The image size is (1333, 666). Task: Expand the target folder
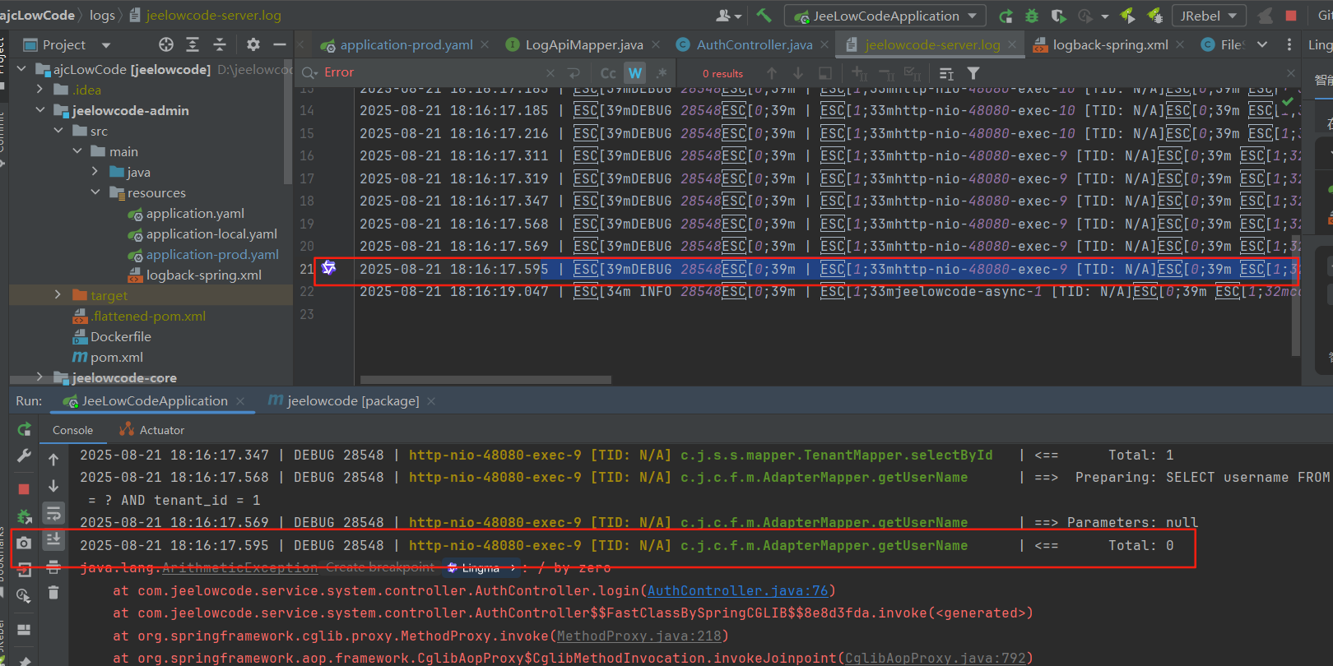click(58, 294)
